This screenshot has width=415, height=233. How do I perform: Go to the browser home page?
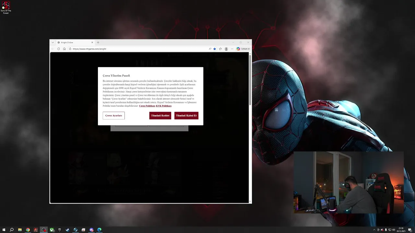64,49
